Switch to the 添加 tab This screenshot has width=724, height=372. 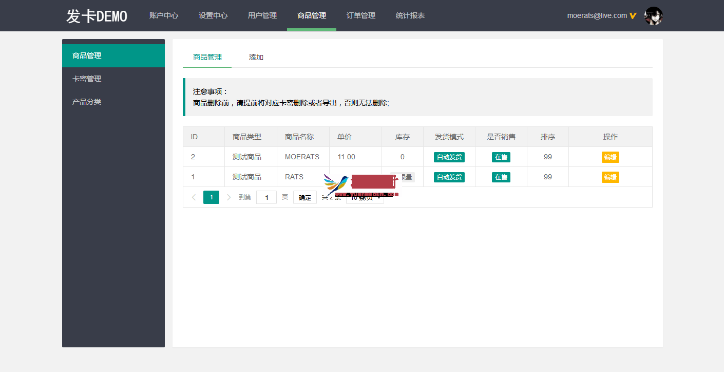click(256, 57)
